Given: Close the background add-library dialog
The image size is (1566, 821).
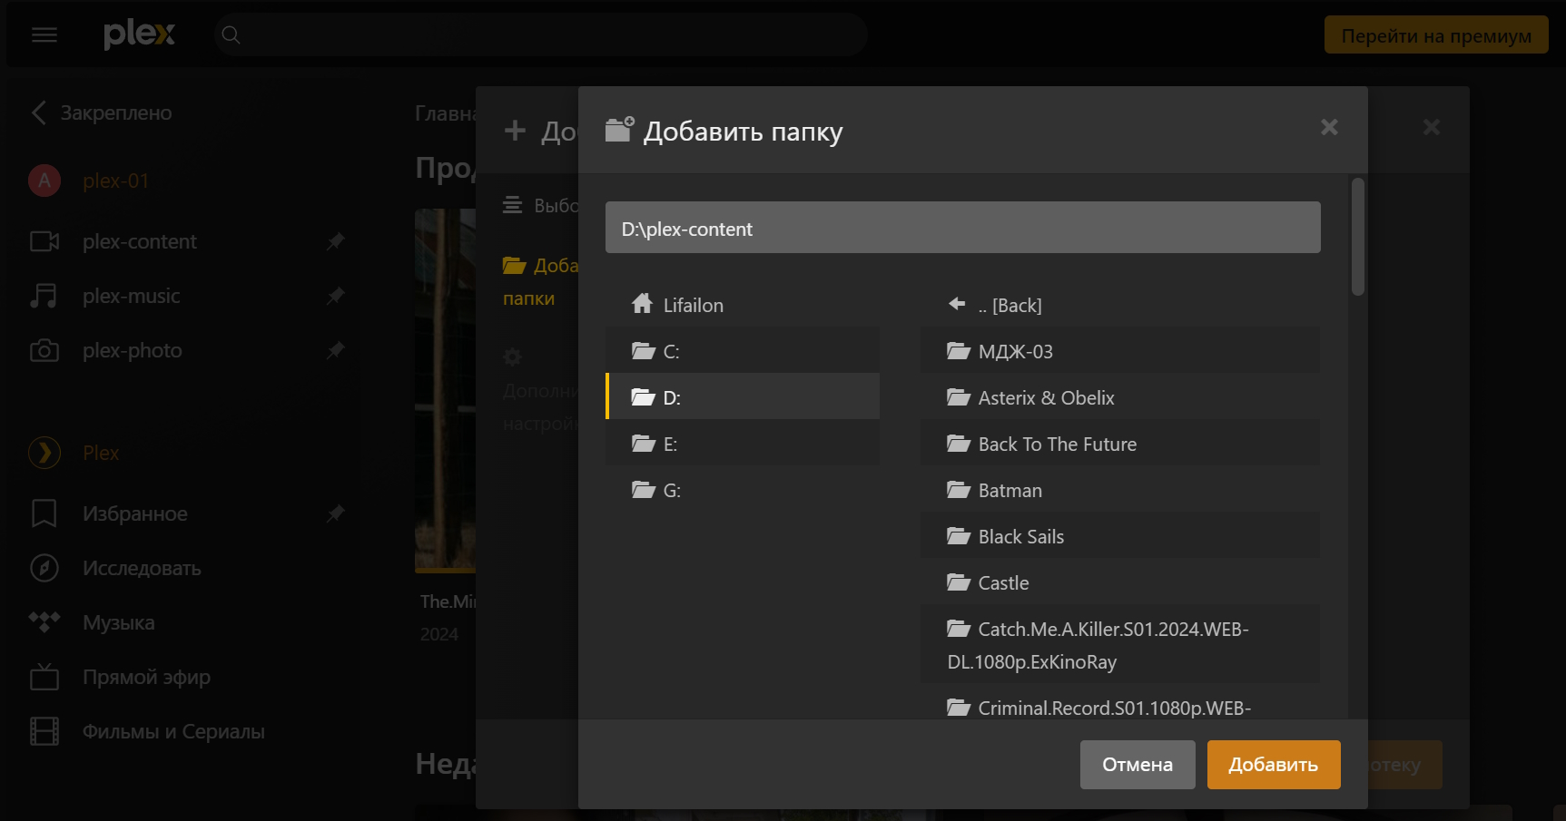Looking at the screenshot, I should [x=1432, y=127].
